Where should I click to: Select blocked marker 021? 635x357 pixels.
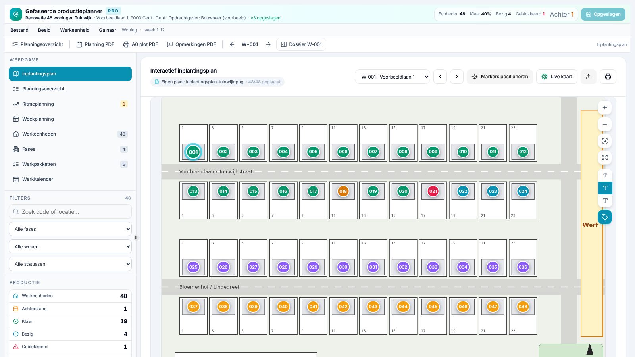point(433,191)
